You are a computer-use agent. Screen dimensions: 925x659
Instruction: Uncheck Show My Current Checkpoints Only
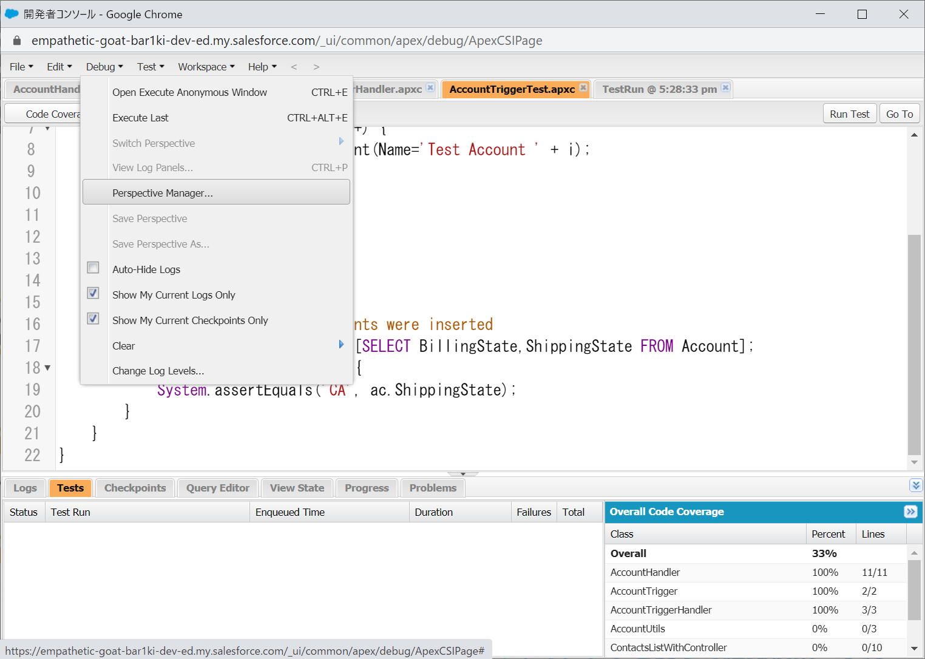93,319
